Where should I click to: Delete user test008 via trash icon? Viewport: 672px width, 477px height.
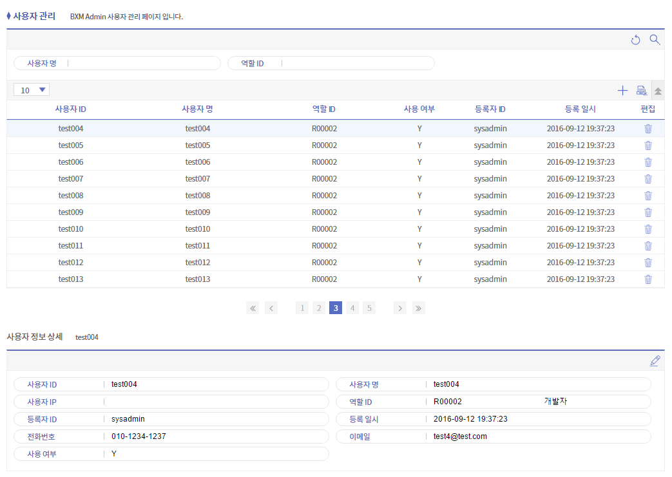648,195
